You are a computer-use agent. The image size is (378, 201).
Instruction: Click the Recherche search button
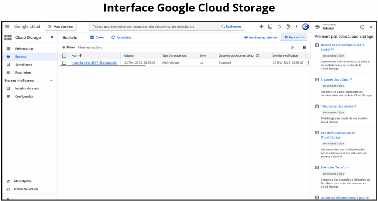(x=231, y=27)
